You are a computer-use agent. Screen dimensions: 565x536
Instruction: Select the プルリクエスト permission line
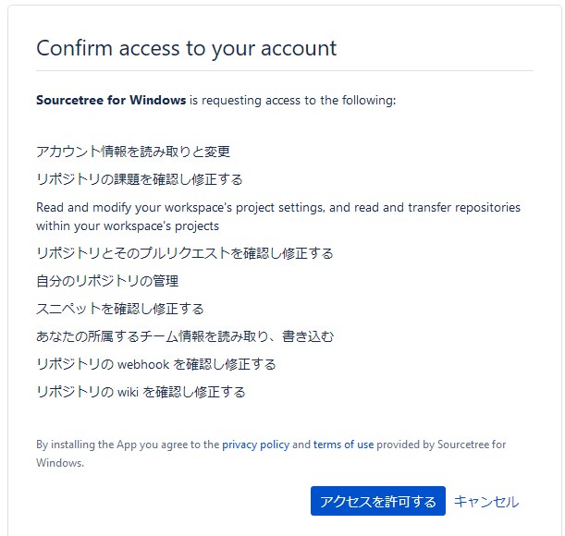coord(184,253)
